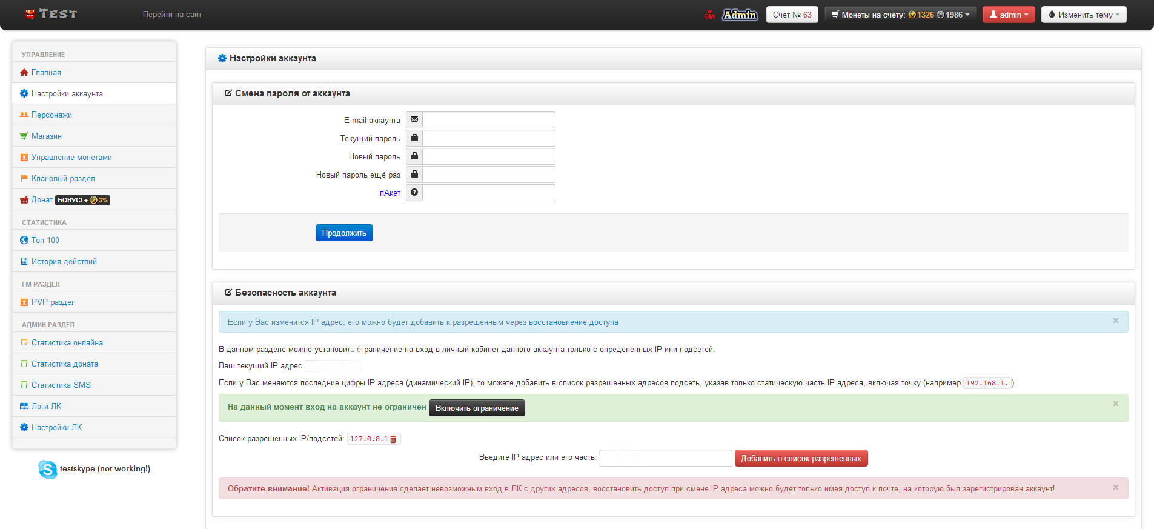
Task: Click the Включить ограничение button
Action: point(477,408)
